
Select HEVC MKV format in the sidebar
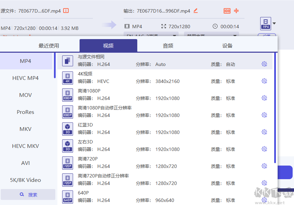pyautogui.click(x=25, y=146)
